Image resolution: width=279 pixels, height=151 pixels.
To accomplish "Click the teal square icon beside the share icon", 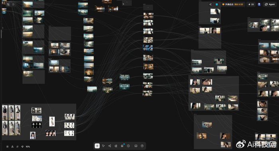I will point(217,4).
